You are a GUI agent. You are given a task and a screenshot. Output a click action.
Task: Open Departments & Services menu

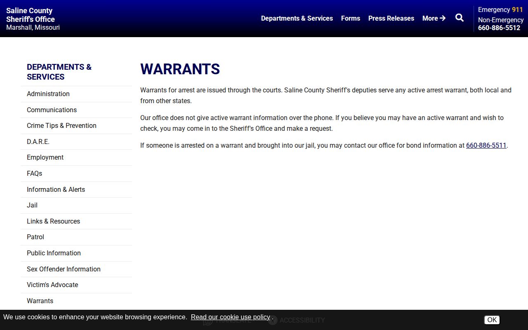[x=297, y=18]
